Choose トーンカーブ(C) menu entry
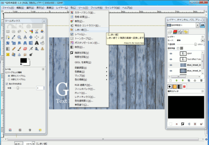 [89, 39]
